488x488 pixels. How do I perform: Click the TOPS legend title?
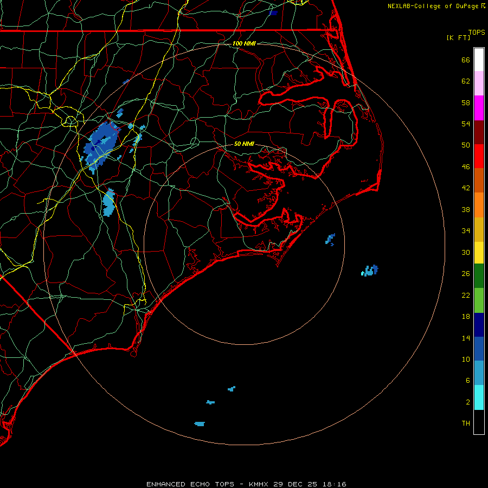(x=477, y=32)
